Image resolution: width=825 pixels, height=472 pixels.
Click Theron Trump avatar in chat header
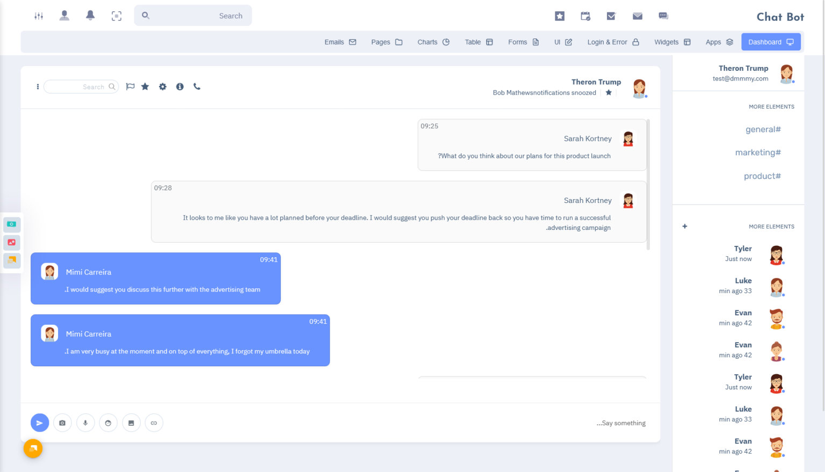tap(639, 88)
